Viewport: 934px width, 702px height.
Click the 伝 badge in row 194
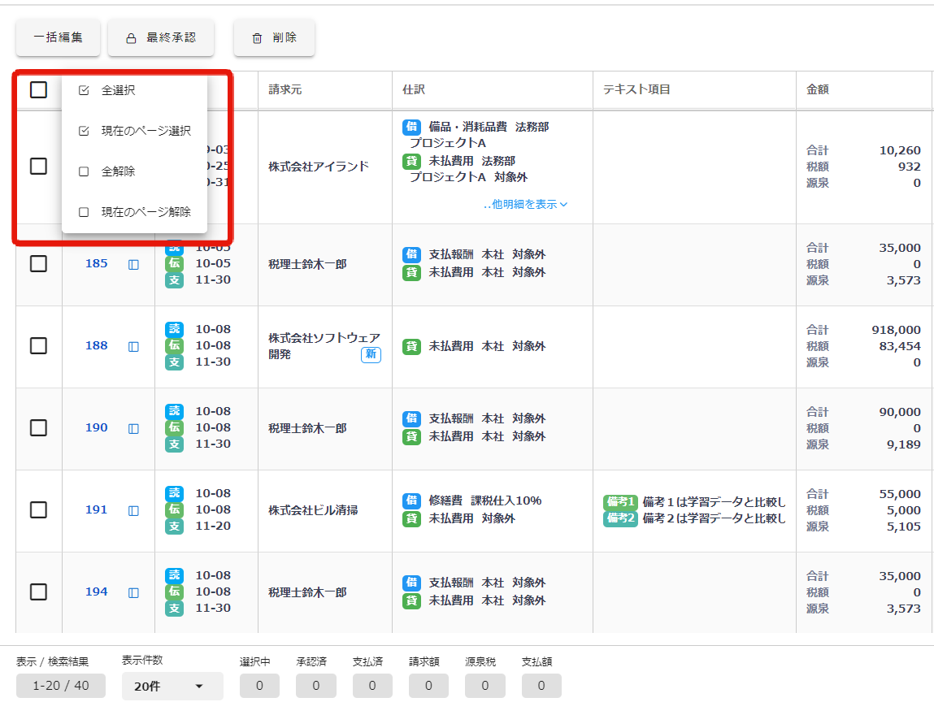pyautogui.click(x=174, y=592)
